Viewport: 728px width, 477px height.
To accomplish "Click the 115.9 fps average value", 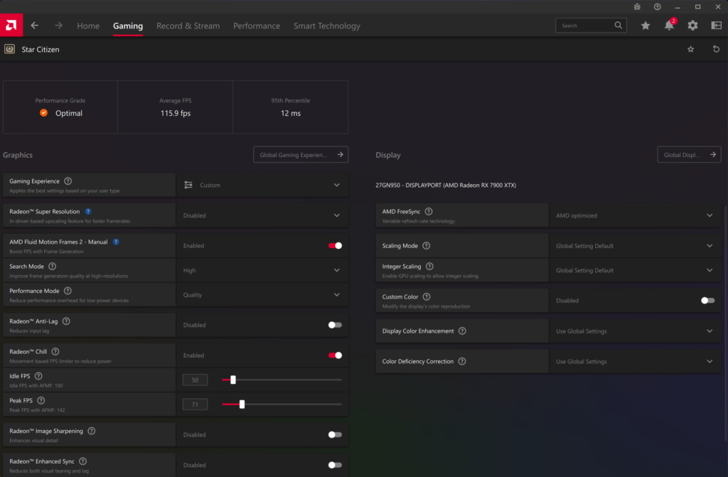I will (x=176, y=113).
